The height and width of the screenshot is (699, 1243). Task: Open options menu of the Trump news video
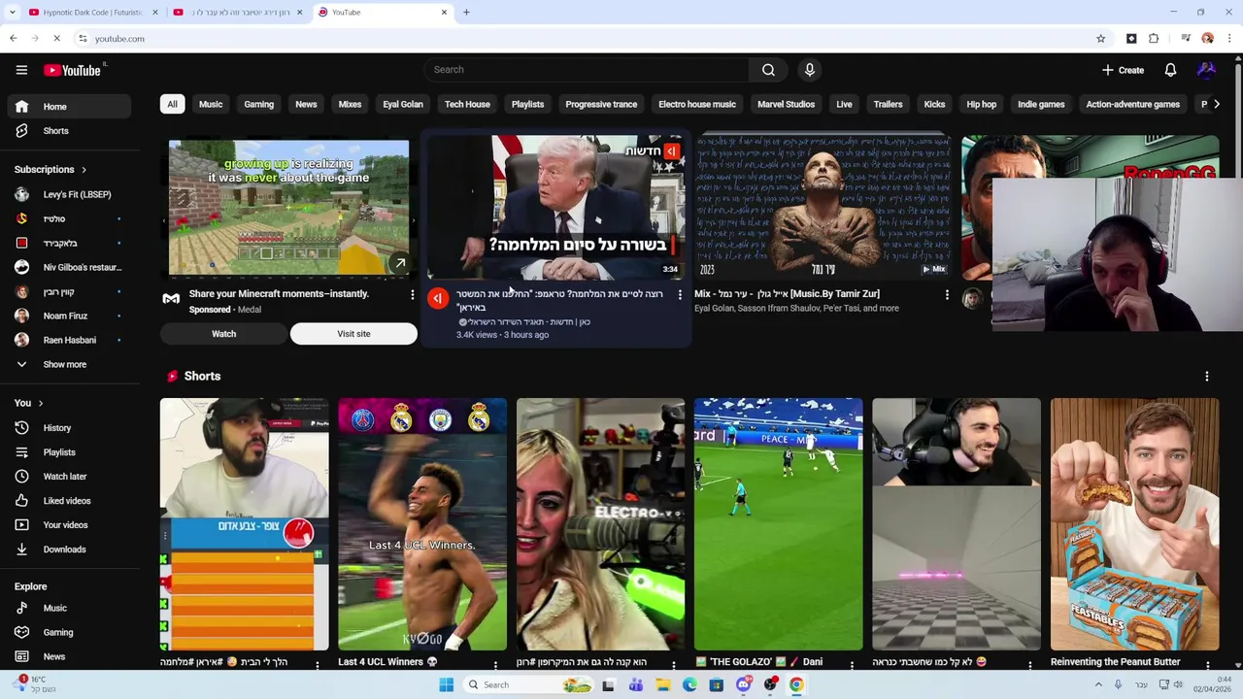pos(680,294)
